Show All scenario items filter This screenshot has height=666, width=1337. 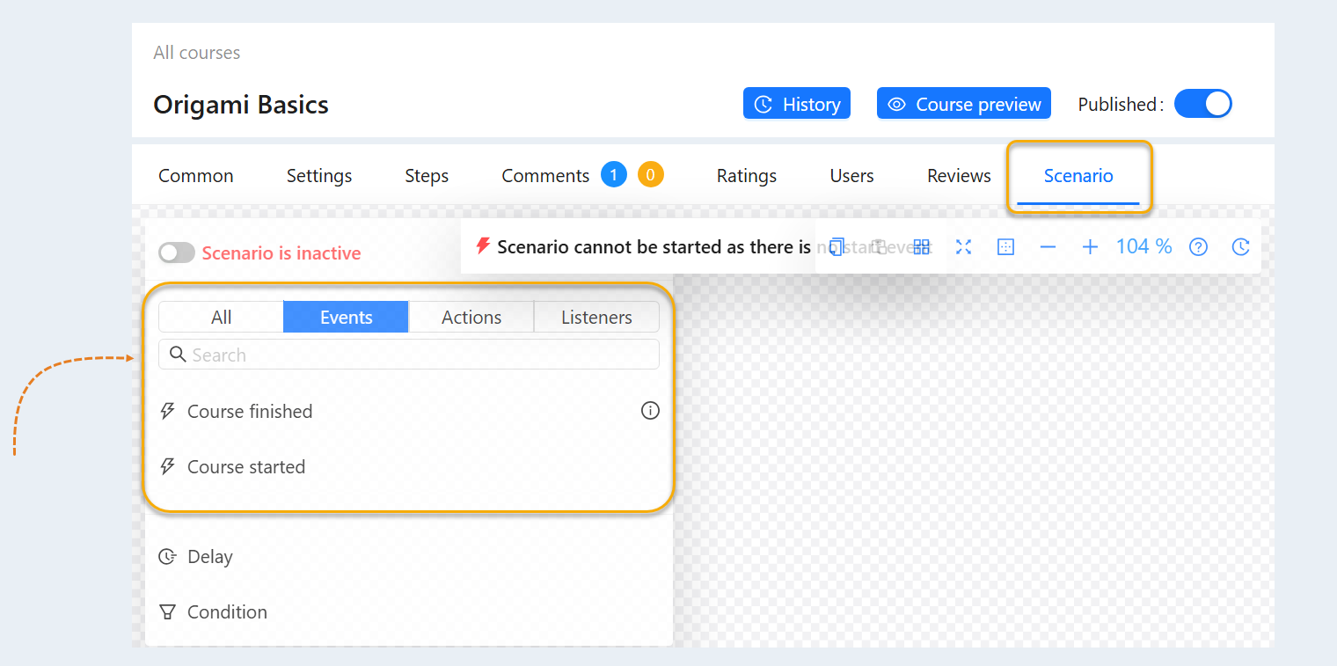pyautogui.click(x=221, y=317)
